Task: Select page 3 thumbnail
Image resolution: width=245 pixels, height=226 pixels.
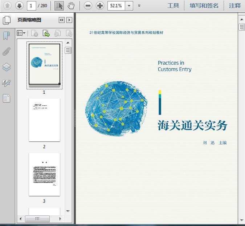Action: 45,174
